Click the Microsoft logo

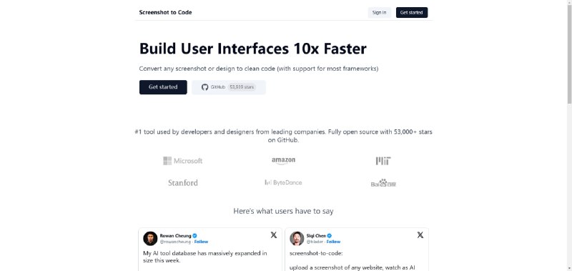tap(182, 161)
